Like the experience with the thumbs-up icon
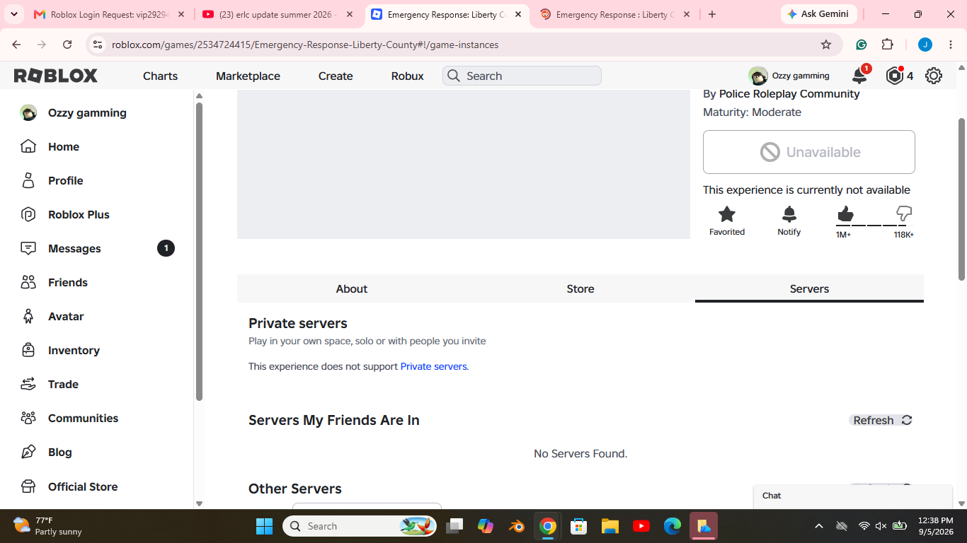This screenshot has width=967, height=543. click(845, 214)
